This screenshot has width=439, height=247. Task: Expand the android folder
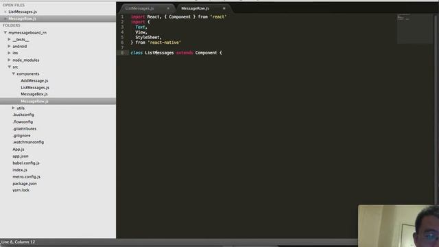click(9, 46)
